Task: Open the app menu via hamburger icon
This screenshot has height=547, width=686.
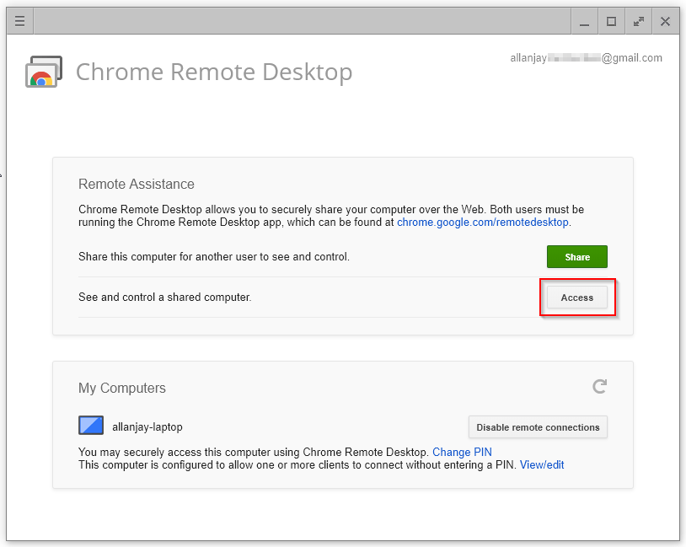Action: click(19, 20)
